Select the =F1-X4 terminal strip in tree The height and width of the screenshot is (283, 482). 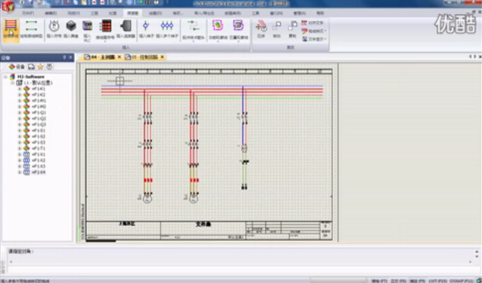[39, 172]
